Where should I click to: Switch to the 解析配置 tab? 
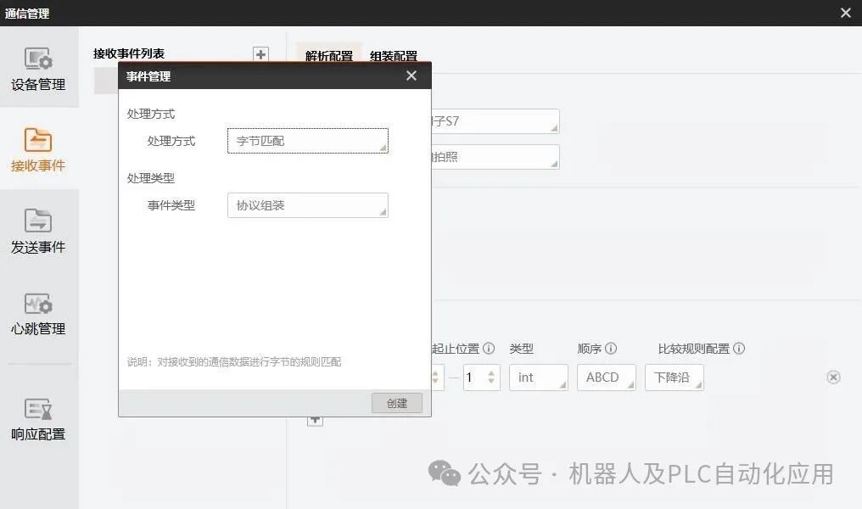pyautogui.click(x=328, y=56)
